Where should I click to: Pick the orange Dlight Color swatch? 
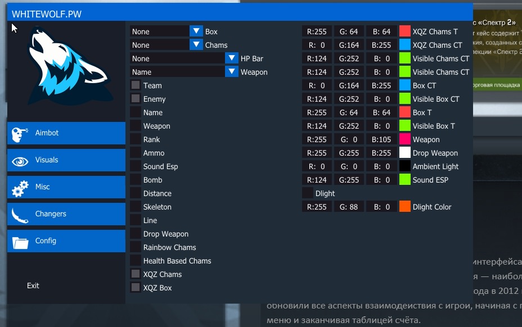click(x=405, y=207)
